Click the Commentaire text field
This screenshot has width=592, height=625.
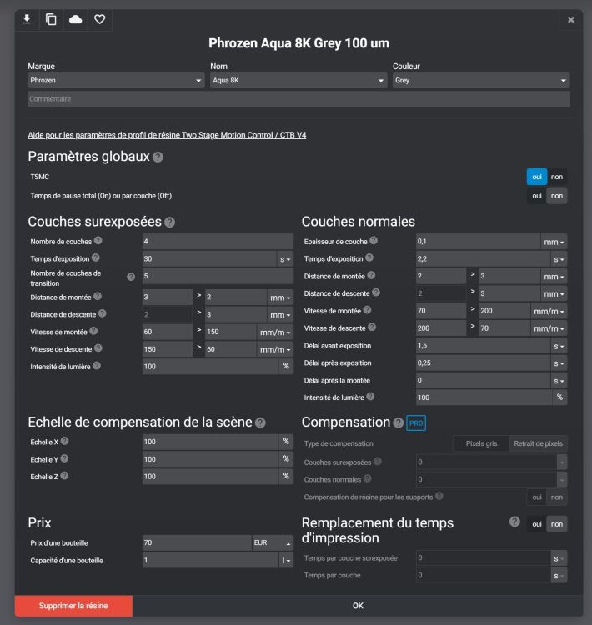(x=299, y=99)
